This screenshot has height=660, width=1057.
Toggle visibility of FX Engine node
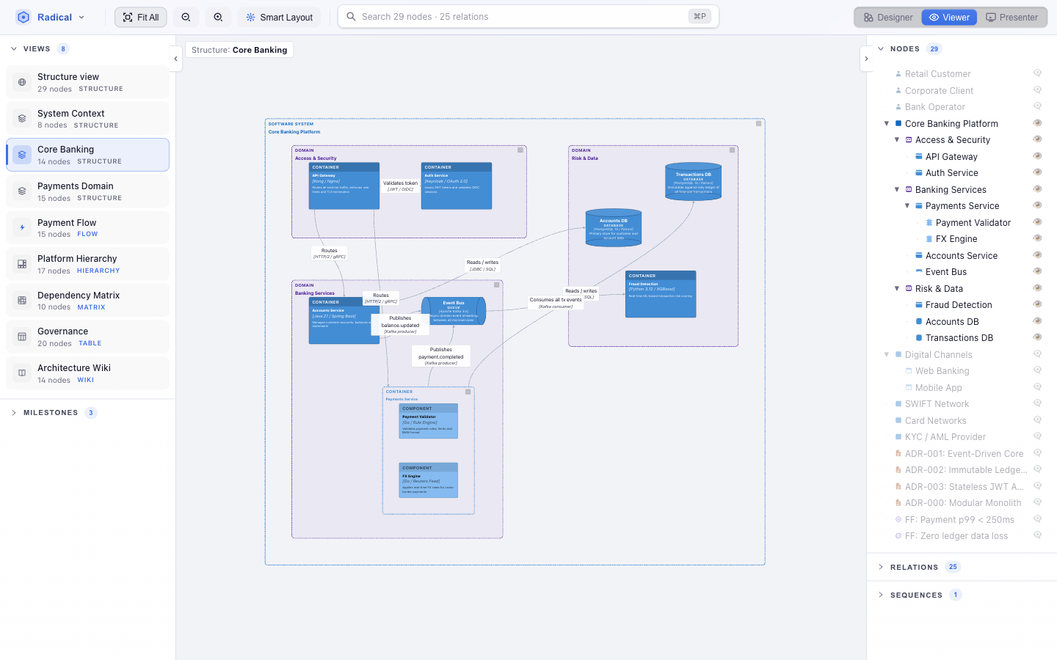[1037, 238]
